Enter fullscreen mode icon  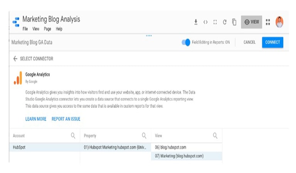tap(215, 22)
